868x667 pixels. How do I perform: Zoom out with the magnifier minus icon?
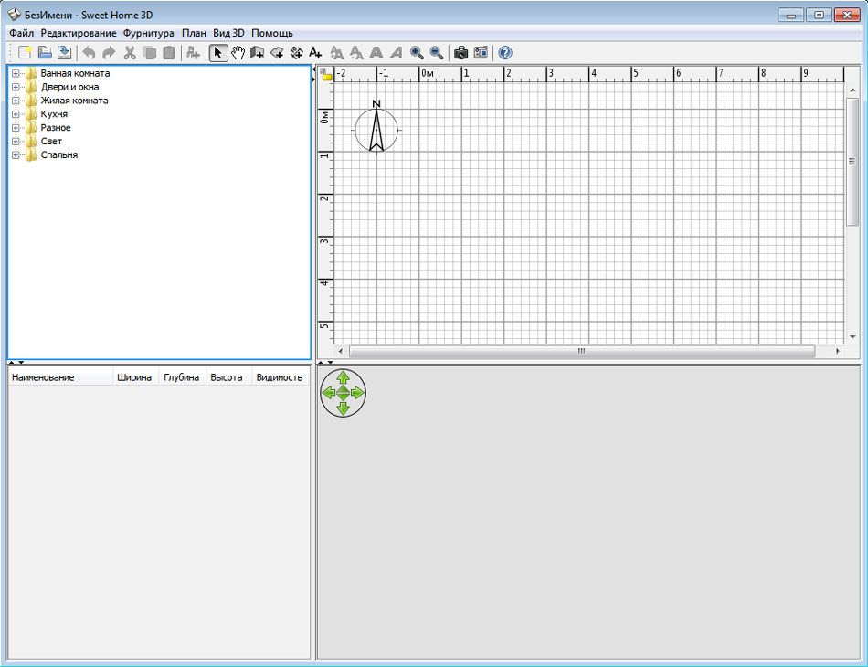tap(437, 53)
